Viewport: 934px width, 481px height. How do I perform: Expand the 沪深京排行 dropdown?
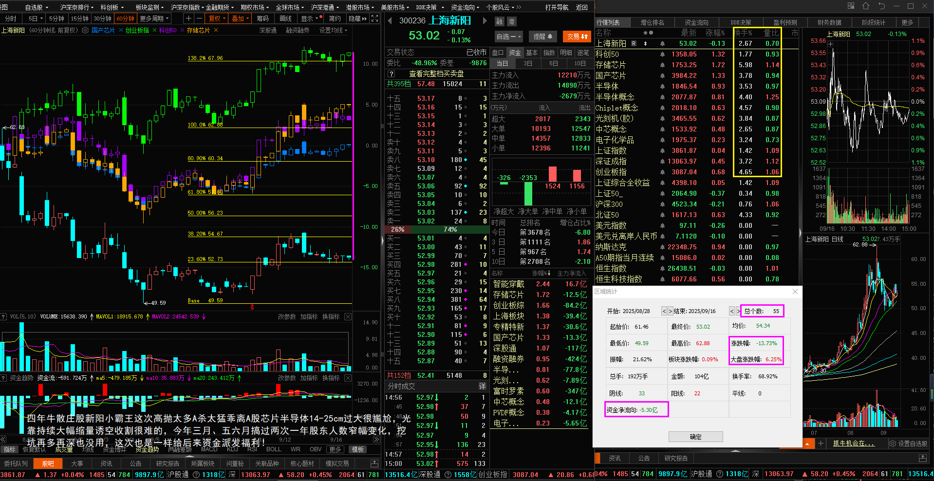tap(77, 7)
